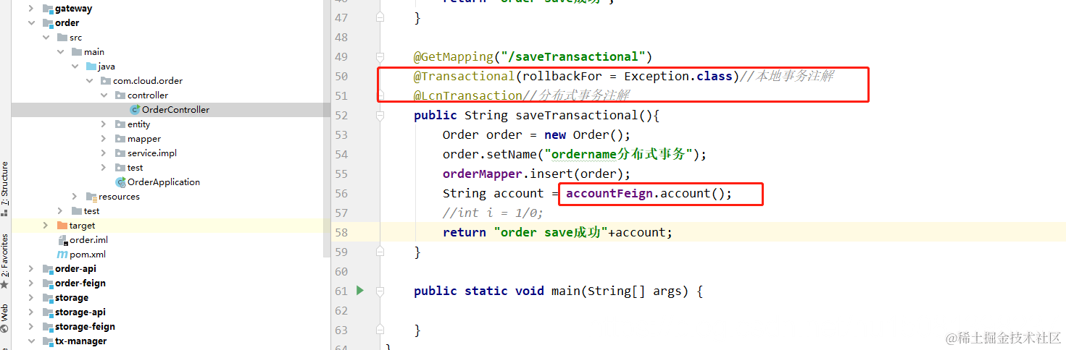Image resolution: width=1066 pixels, height=350 pixels.
Task: Collapse the com.cloud.order package
Action: pos(89,81)
